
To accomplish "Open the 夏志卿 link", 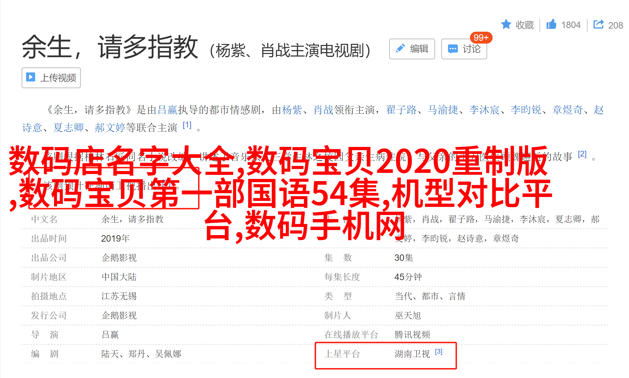I will [68, 128].
